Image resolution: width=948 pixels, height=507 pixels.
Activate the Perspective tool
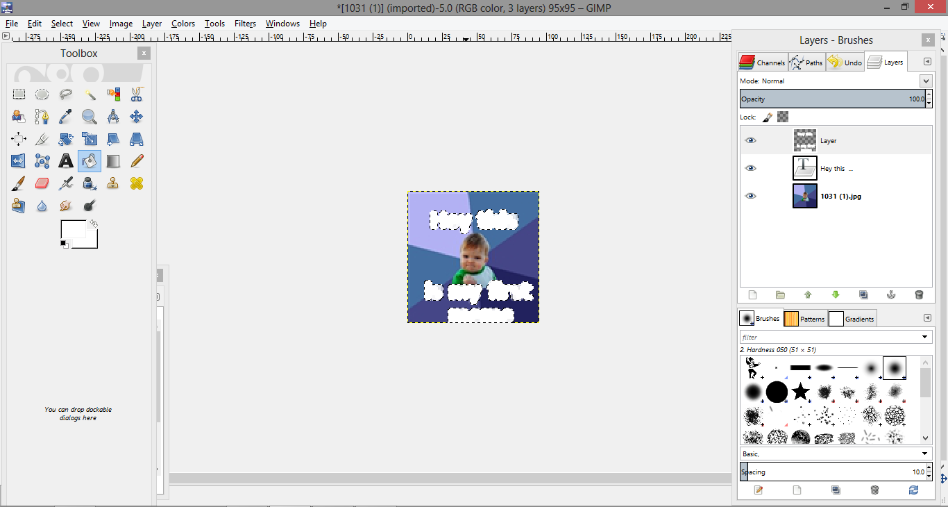pyautogui.click(x=137, y=139)
